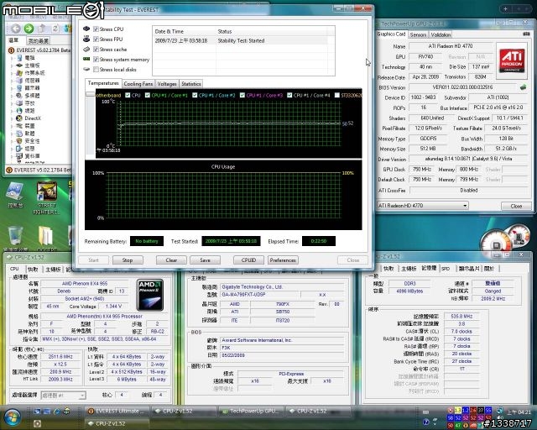Open the 顯示晶片 graphics tab in right CPU-Z window
The width and height of the screenshot is (537, 430).
(468, 269)
